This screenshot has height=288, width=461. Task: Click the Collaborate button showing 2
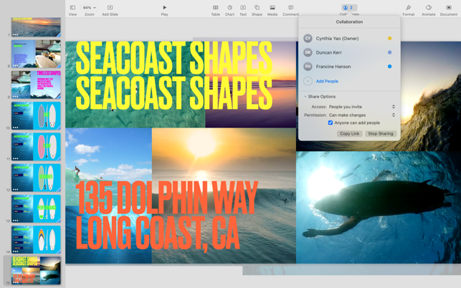tap(349, 8)
